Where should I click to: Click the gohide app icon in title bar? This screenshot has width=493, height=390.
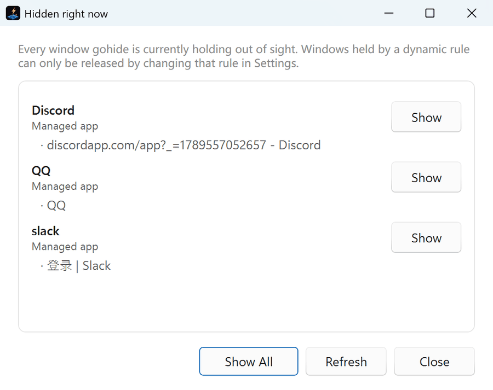pyautogui.click(x=13, y=13)
